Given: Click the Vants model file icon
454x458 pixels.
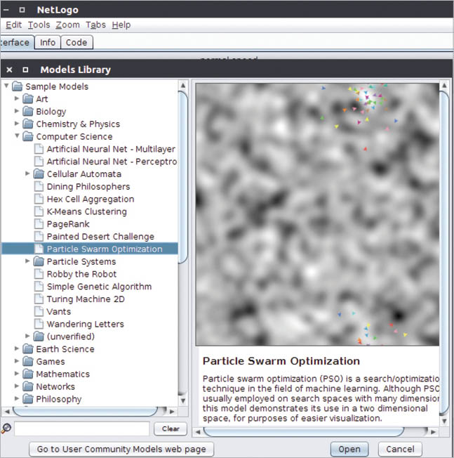Looking at the screenshot, I should pos(39,312).
